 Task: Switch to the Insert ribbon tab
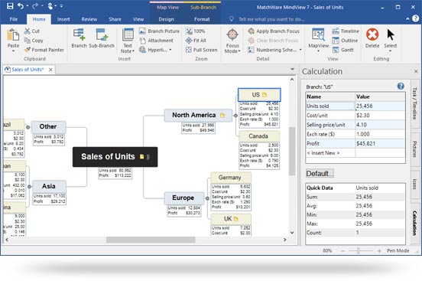[63, 19]
